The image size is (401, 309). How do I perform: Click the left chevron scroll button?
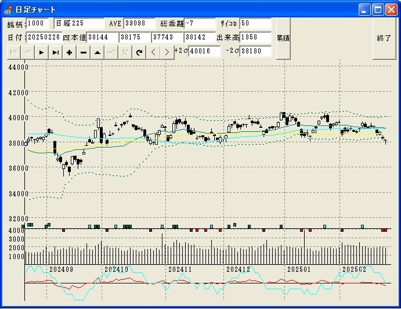[153, 52]
